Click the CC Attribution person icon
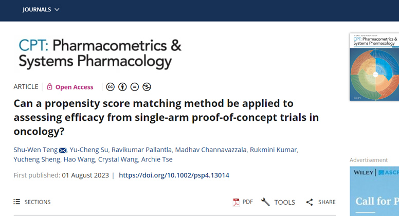Viewport: 399px width, 216px height. coord(122,87)
